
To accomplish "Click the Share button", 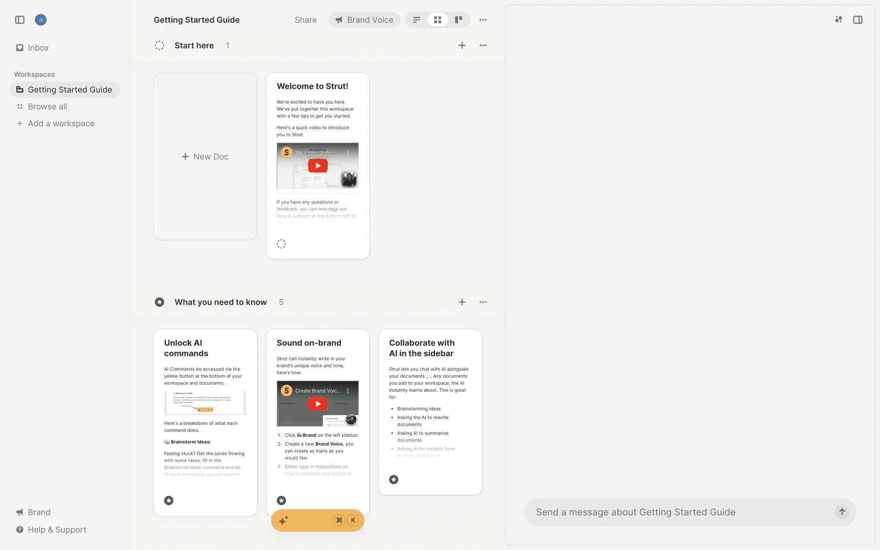I will click(x=305, y=20).
